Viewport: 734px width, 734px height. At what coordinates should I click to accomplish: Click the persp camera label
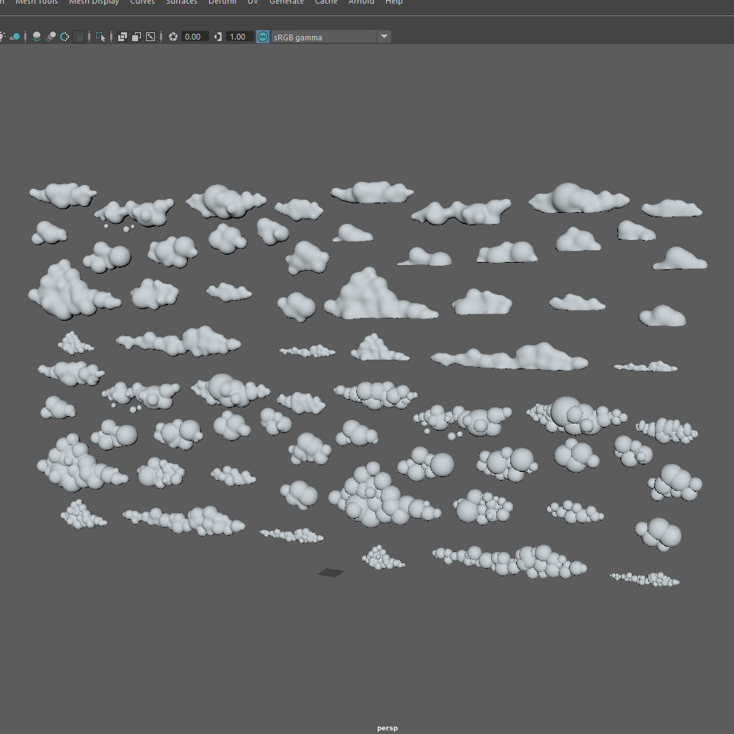pos(387,728)
